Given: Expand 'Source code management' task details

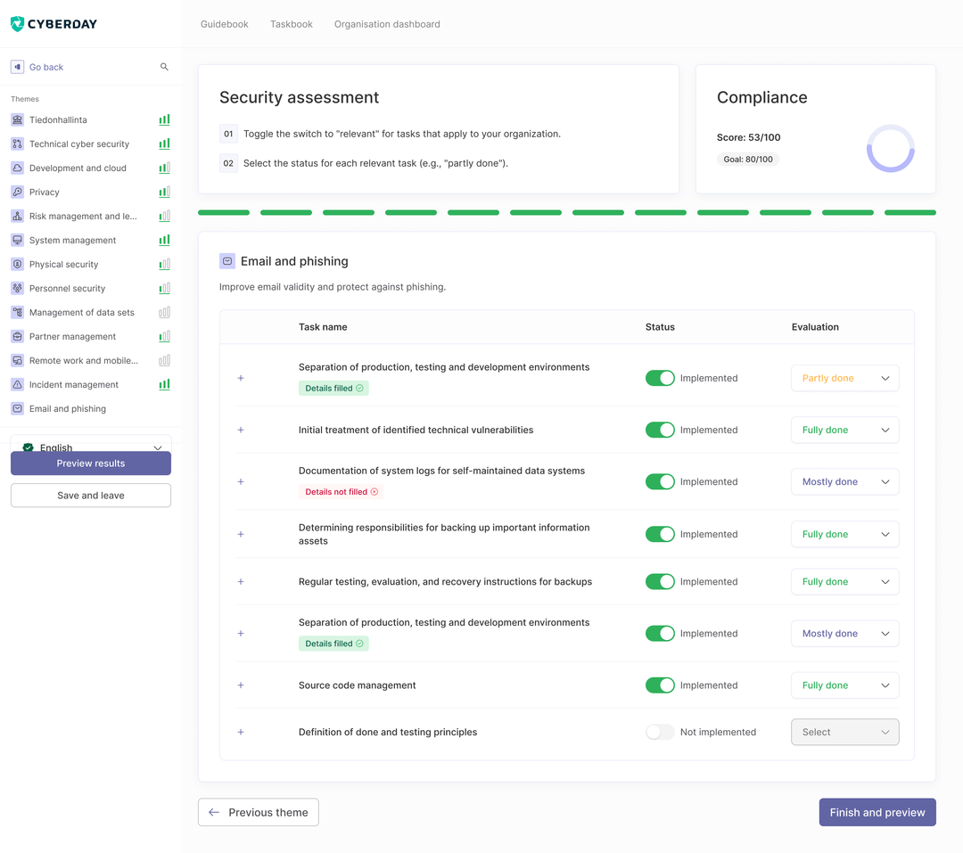Looking at the screenshot, I should pyautogui.click(x=240, y=685).
